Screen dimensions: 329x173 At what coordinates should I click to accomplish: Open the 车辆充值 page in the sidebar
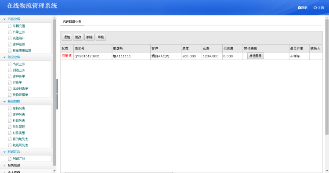coord(19,26)
